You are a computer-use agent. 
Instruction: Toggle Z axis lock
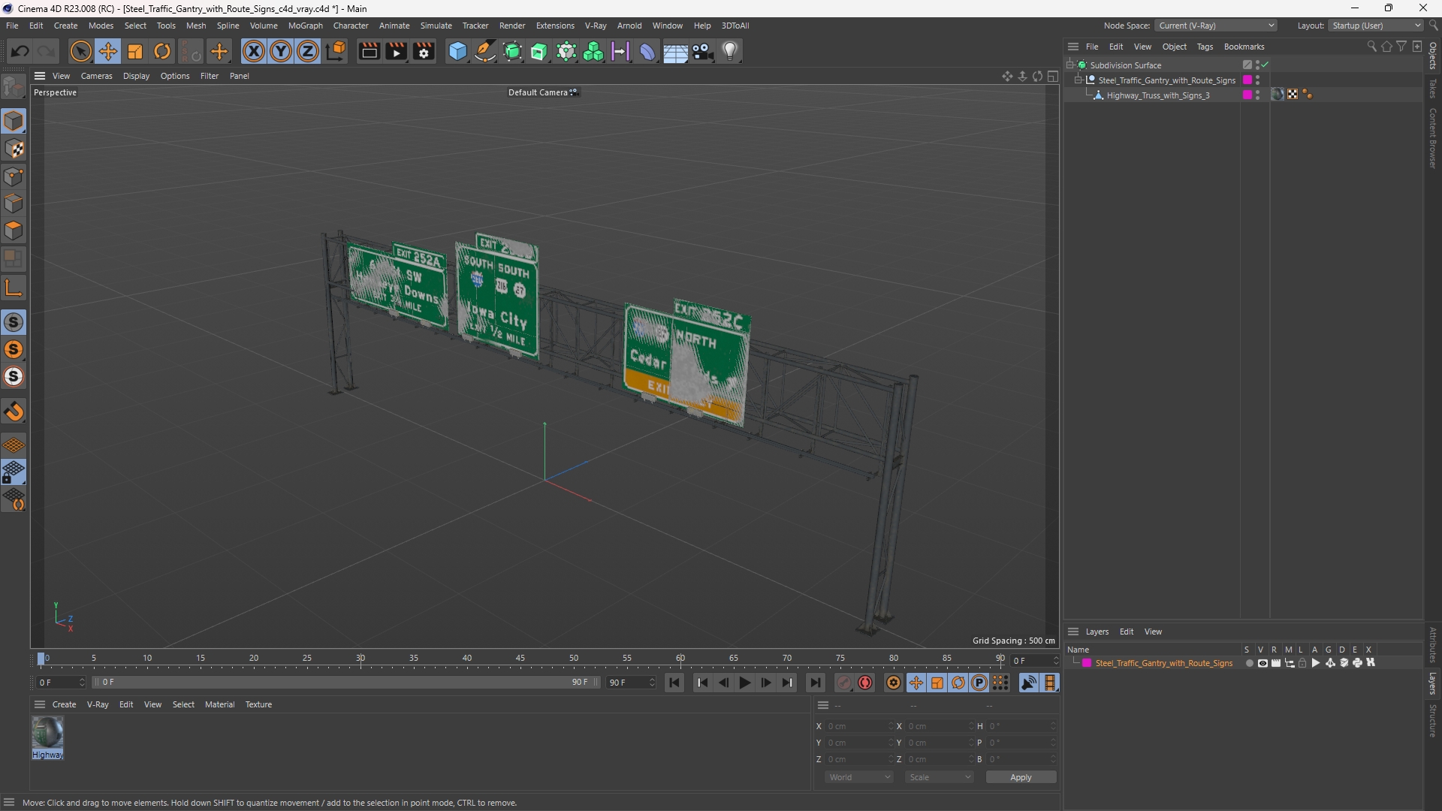pos(308,51)
